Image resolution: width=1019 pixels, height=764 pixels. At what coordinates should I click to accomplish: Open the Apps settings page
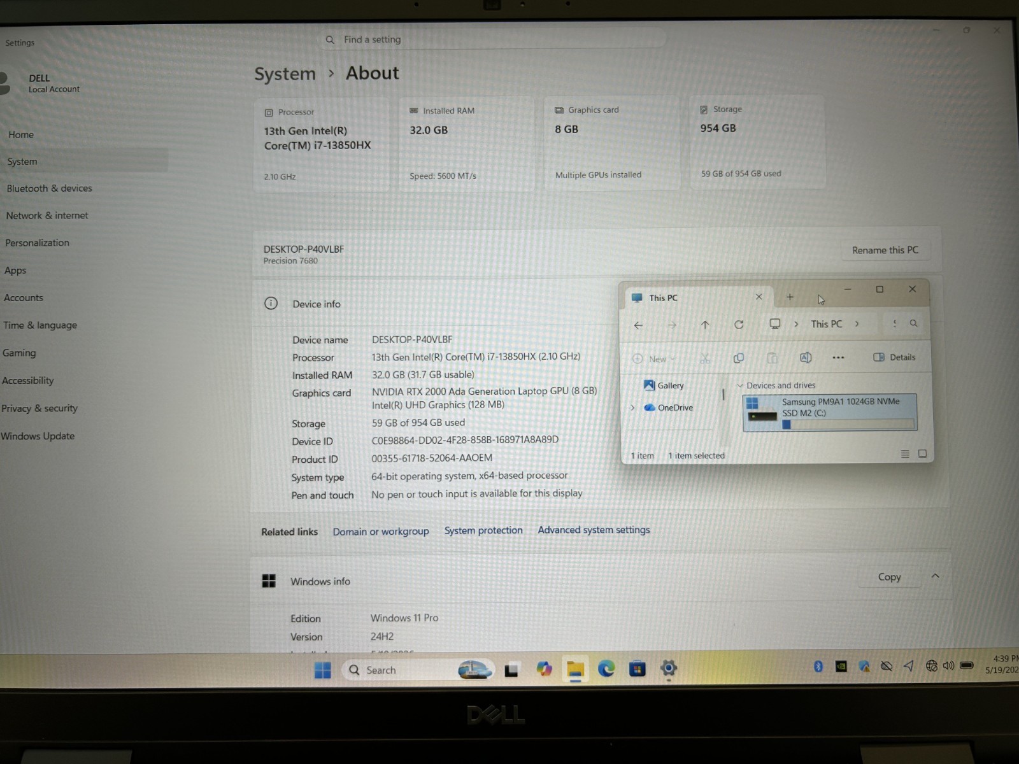point(15,271)
